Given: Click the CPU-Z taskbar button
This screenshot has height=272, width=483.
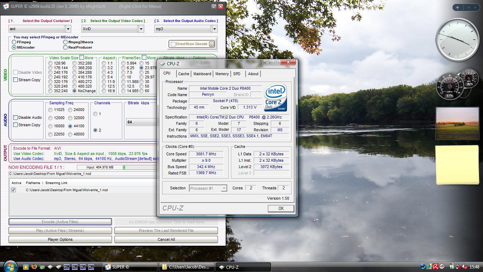Looking at the screenshot, I should click(244, 267).
